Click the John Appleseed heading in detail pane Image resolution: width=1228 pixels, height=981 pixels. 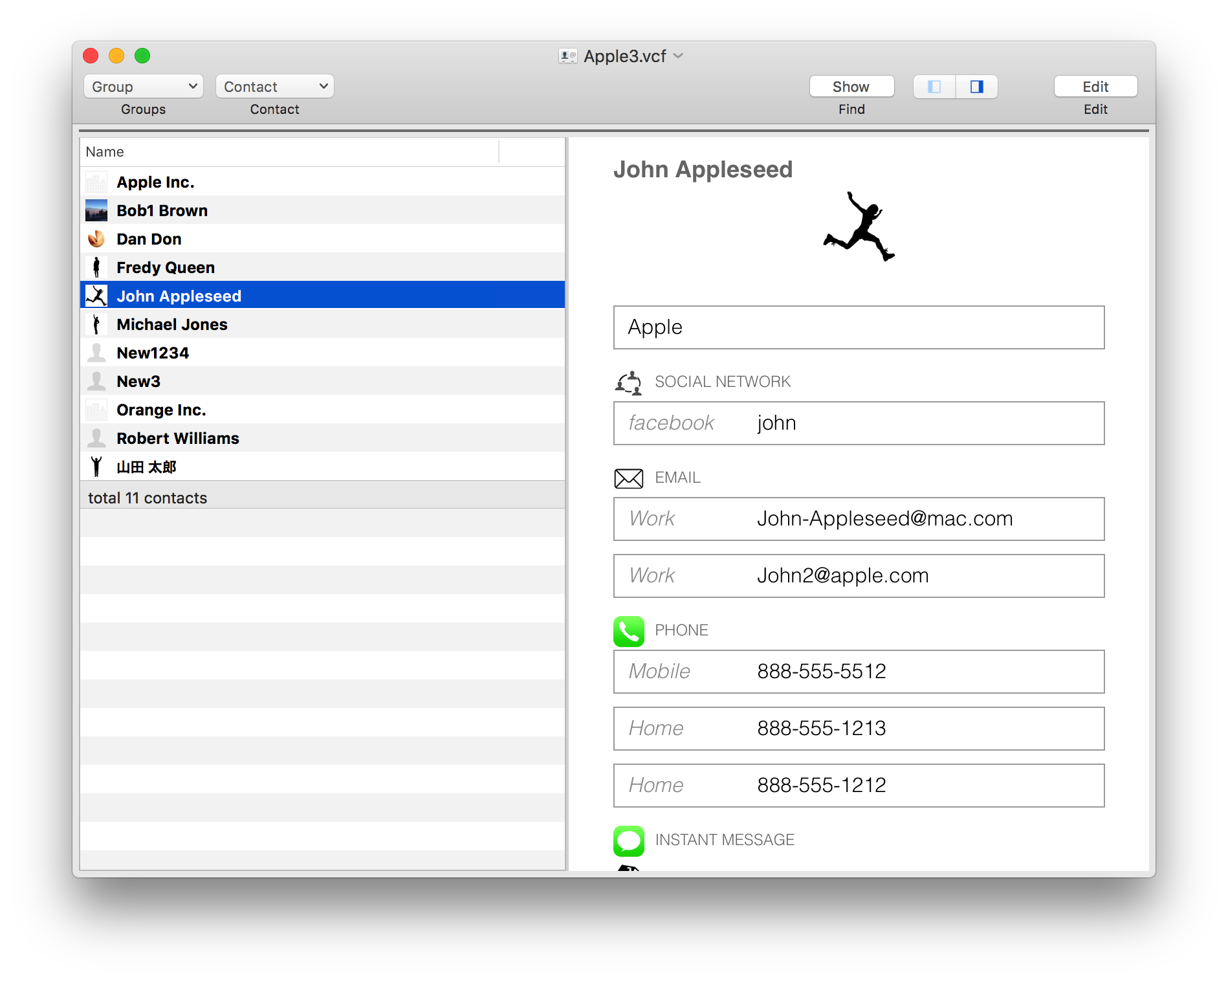click(703, 170)
